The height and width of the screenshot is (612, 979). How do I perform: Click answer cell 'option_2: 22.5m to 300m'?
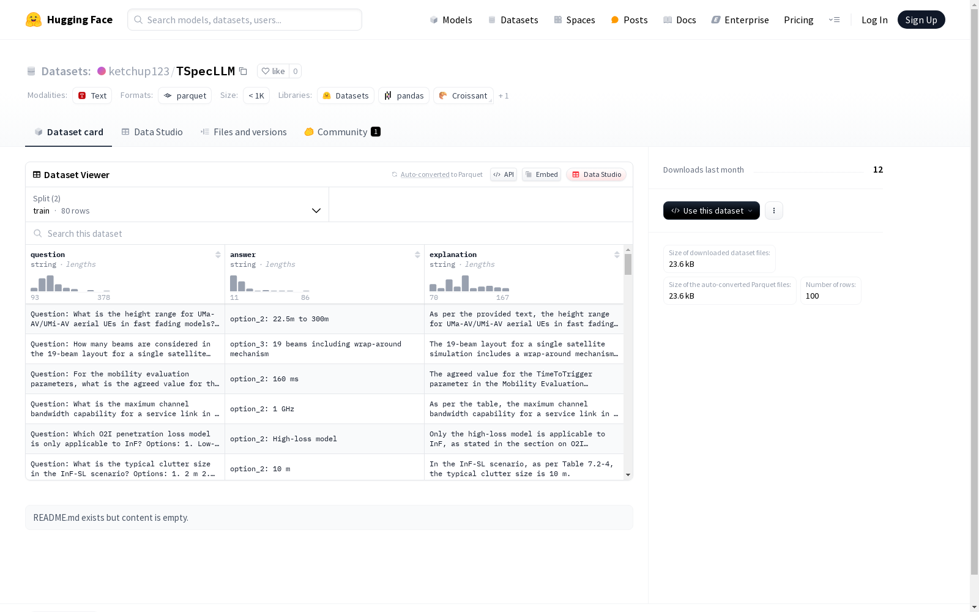click(324, 319)
